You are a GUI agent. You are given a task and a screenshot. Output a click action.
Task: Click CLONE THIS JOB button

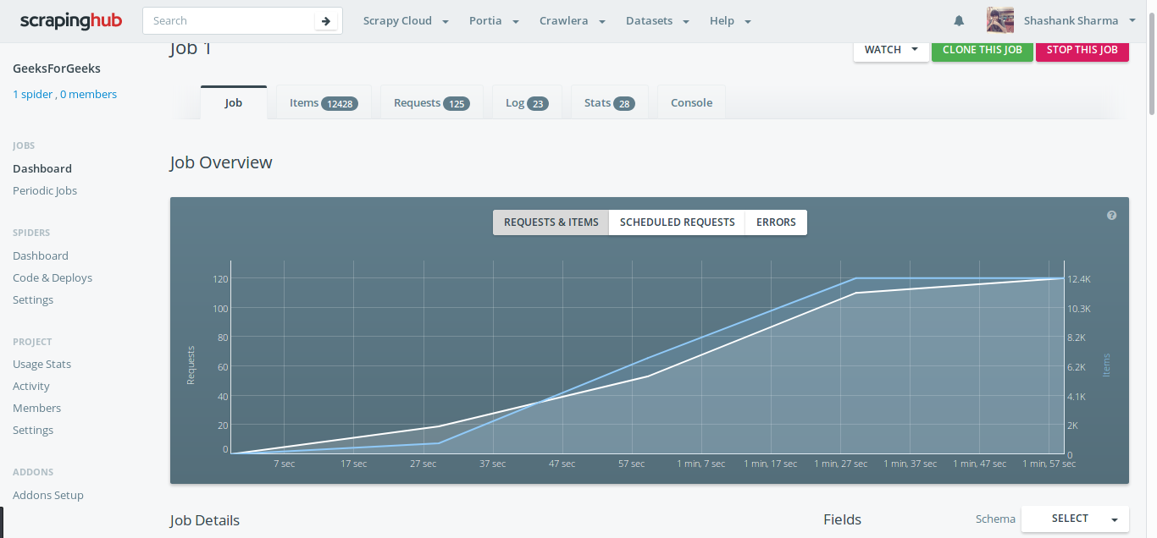tap(983, 50)
